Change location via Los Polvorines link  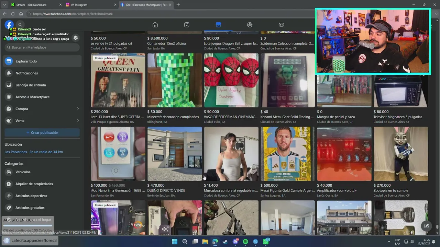coord(34,152)
